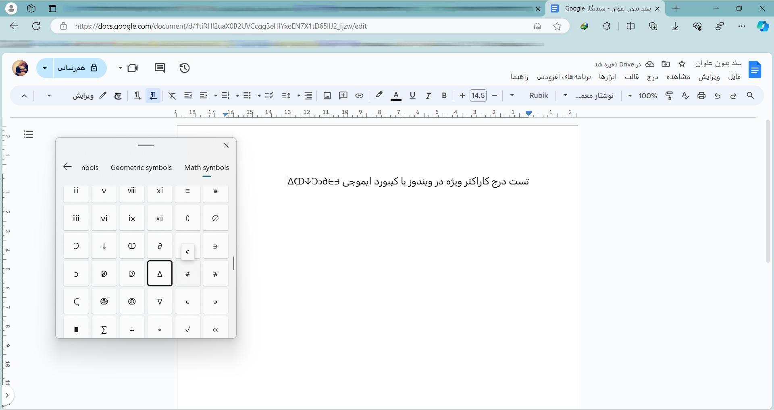Switch to the Geometric symbols tab

(141, 168)
